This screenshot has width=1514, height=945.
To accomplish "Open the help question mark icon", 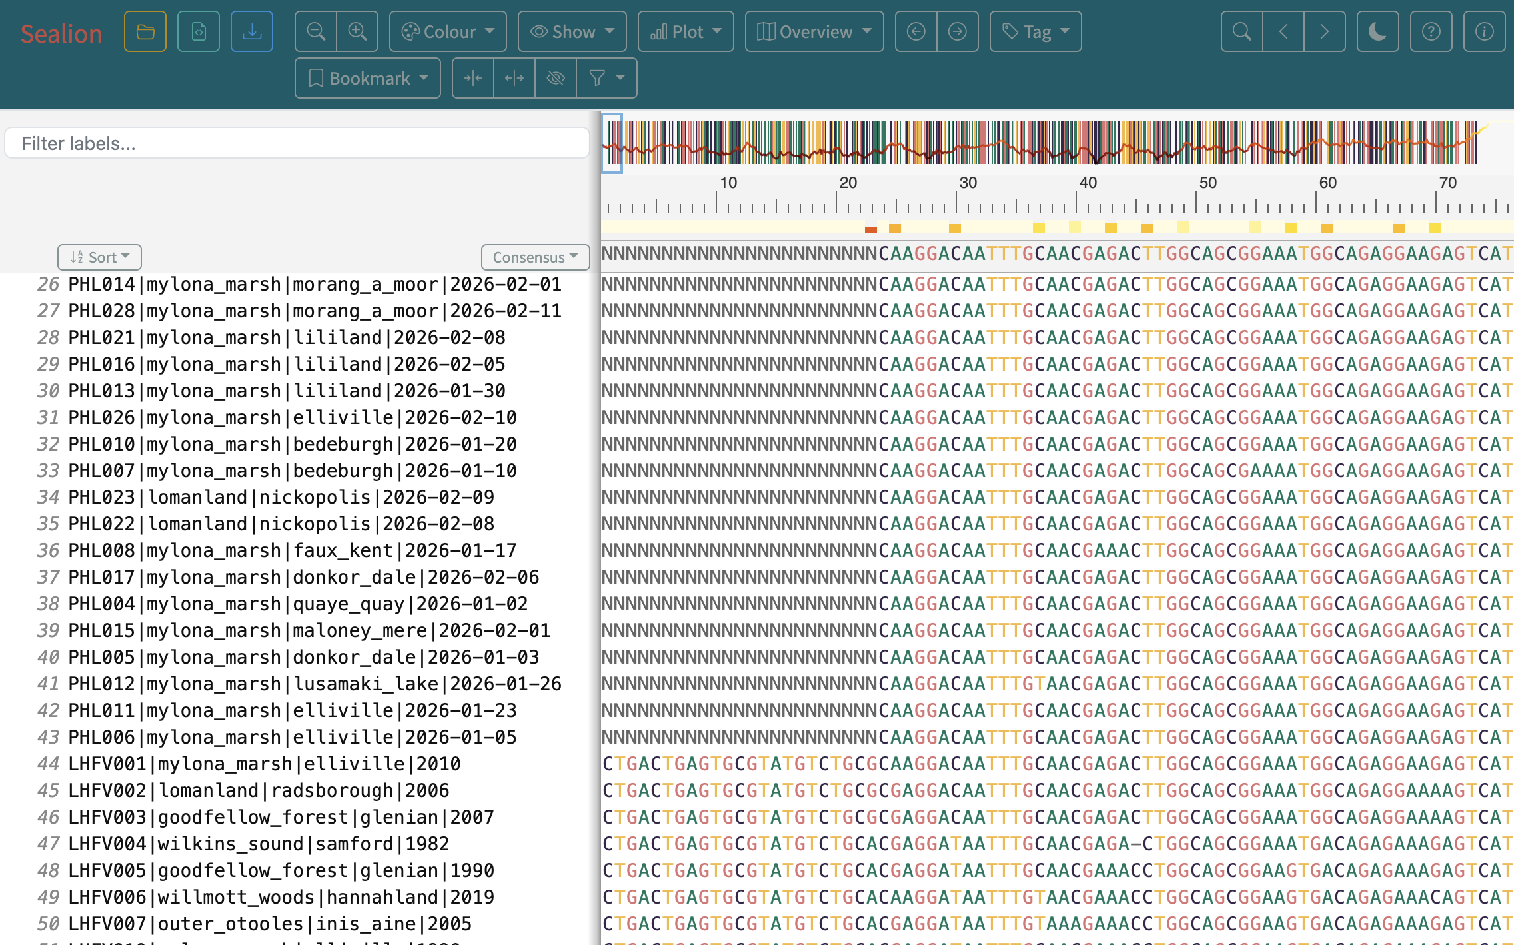I will (x=1431, y=31).
